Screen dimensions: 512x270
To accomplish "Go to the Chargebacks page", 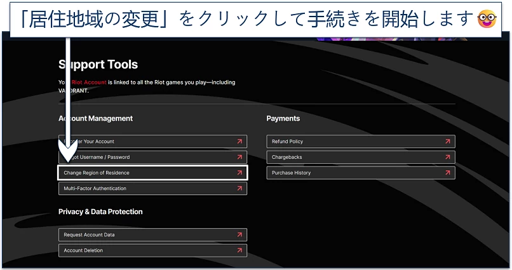I will (x=361, y=157).
